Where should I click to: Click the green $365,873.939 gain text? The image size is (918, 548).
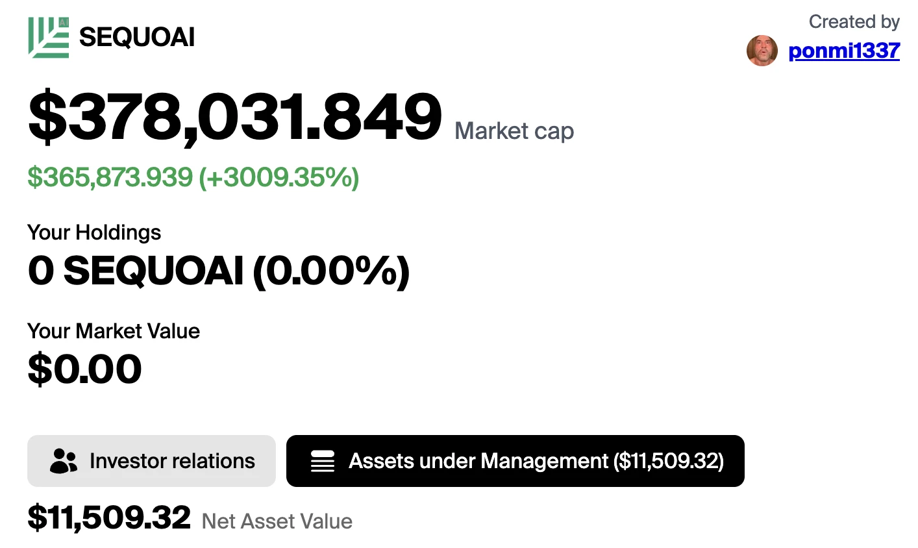pyautogui.click(x=110, y=177)
